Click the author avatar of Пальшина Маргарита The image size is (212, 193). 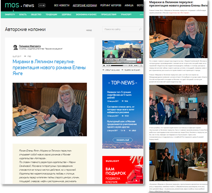click(15, 47)
